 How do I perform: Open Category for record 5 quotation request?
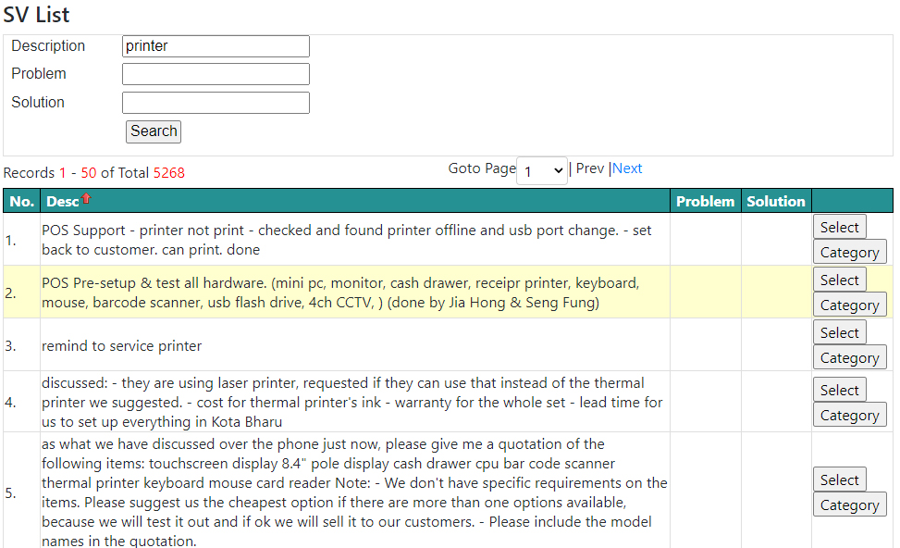click(849, 504)
